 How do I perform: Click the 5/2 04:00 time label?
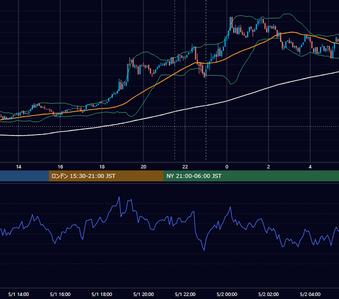click(x=310, y=294)
